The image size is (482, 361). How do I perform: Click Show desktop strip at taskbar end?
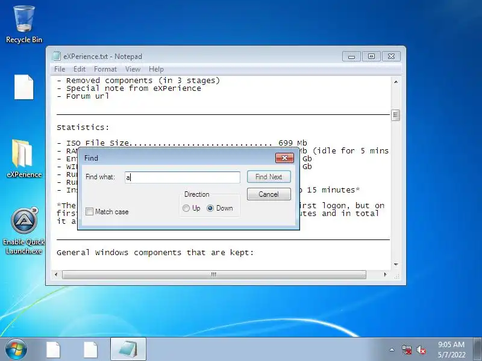pos(478,349)
